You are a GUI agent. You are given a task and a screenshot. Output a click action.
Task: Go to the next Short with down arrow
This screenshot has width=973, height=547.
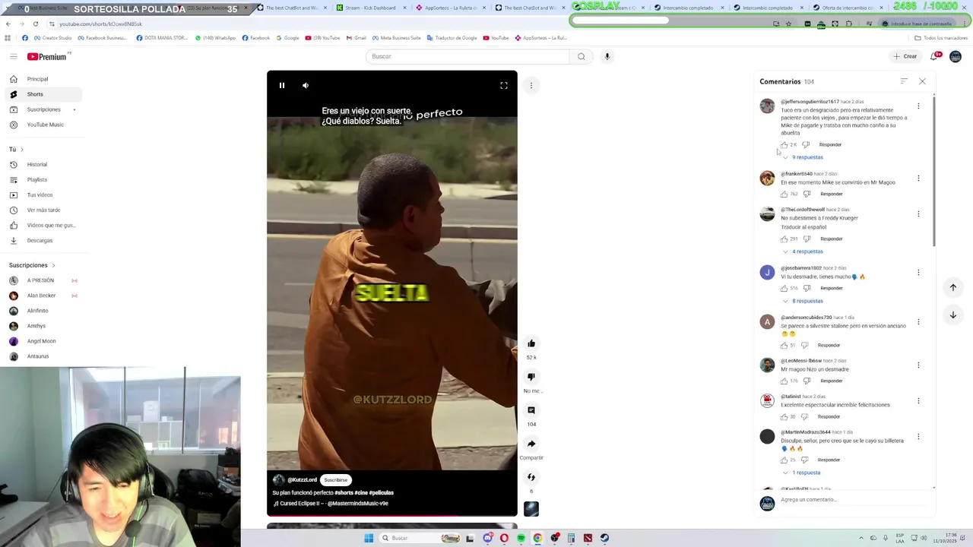952,315
